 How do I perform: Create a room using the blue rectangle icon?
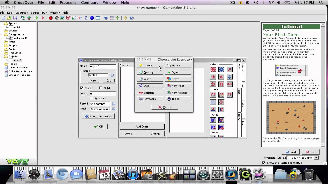pyautogui.click(x=98, y=18)
